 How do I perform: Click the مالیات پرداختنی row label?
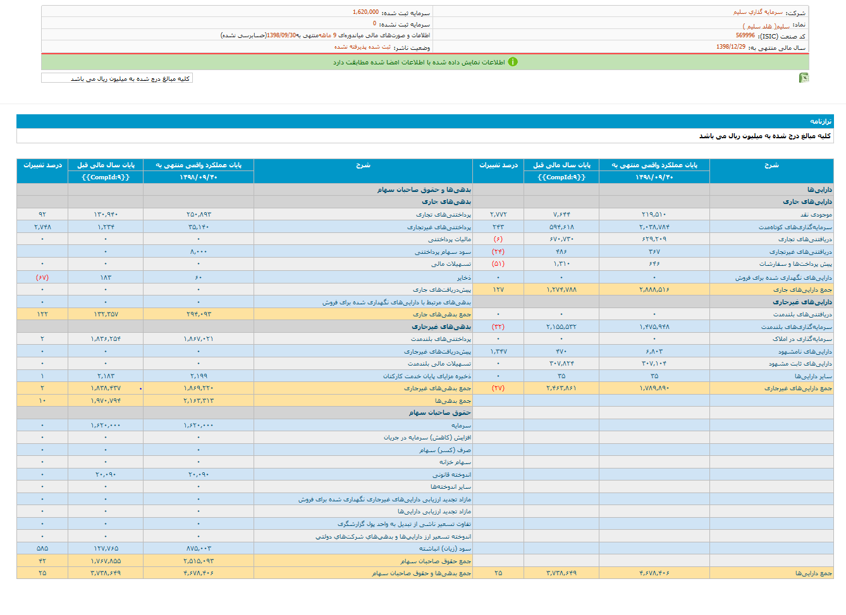click(x=449, y=239)
